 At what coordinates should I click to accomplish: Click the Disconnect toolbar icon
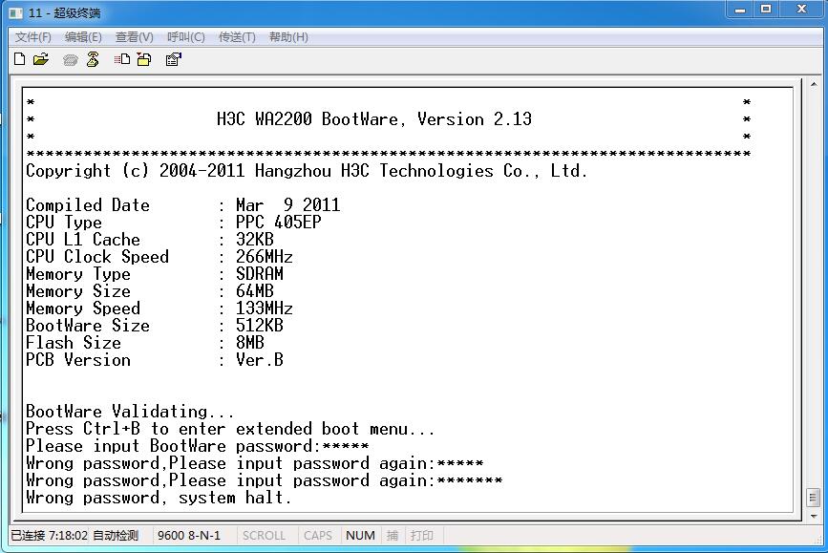[x=93, y=59]
